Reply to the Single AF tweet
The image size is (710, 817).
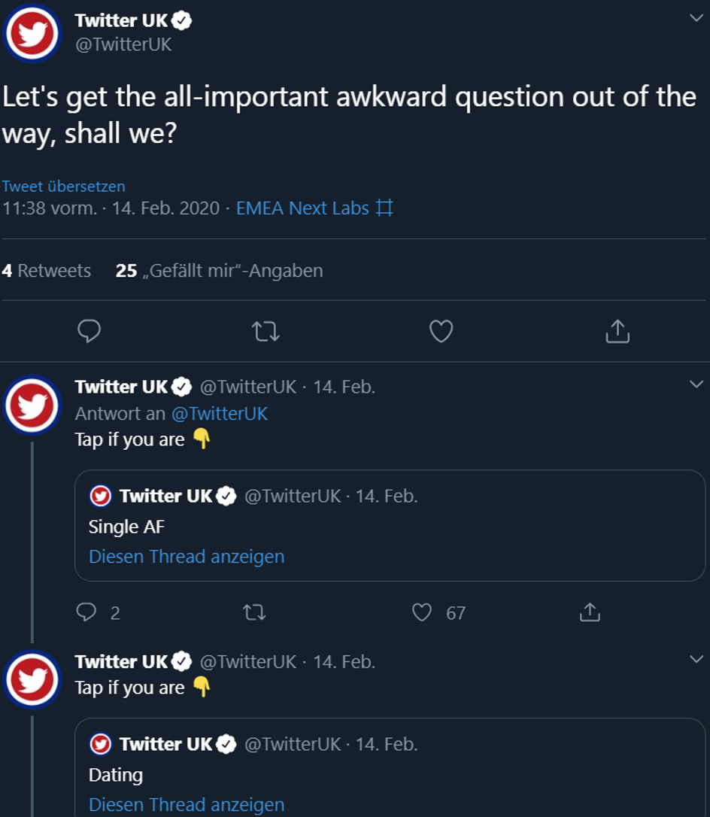pos(86,612)
